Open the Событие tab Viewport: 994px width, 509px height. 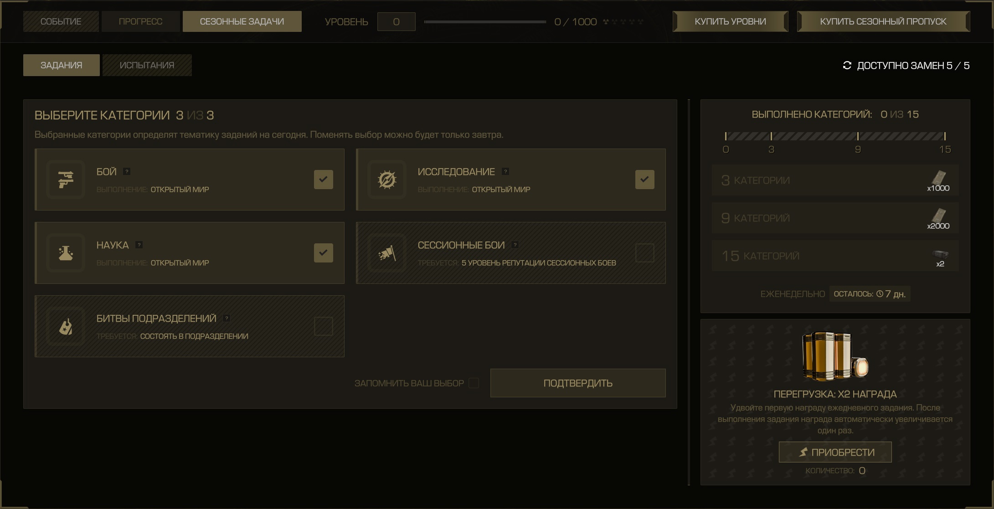point(61,21)
